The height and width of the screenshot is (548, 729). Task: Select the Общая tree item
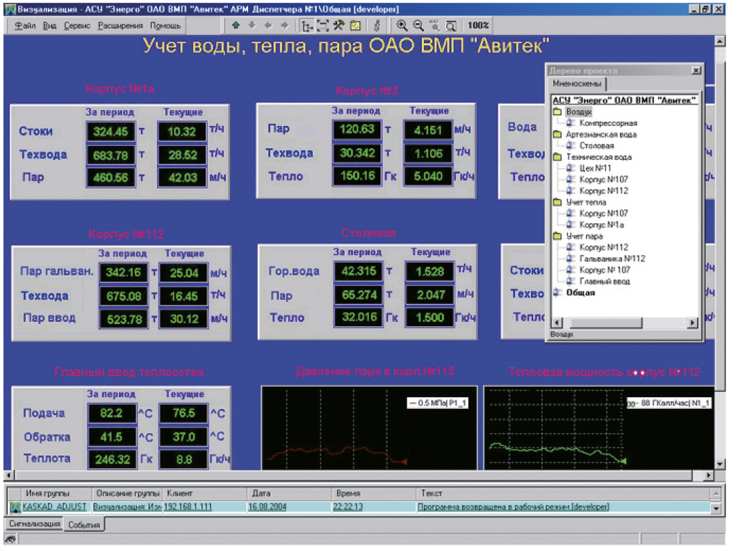580,293
